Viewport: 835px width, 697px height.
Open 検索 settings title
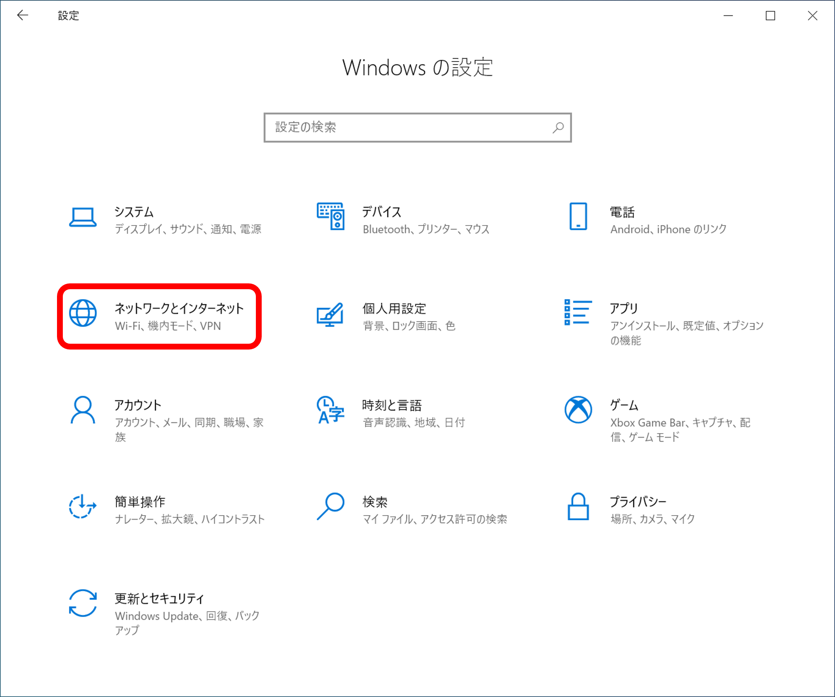[374, 501]
